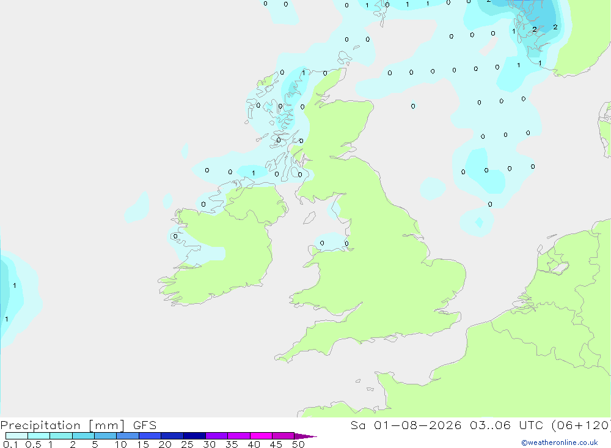Select the 40 to 45 mm magenta swatch
Image resolution: width=611 pixels, height=448 pixels.
coord(261,436)
